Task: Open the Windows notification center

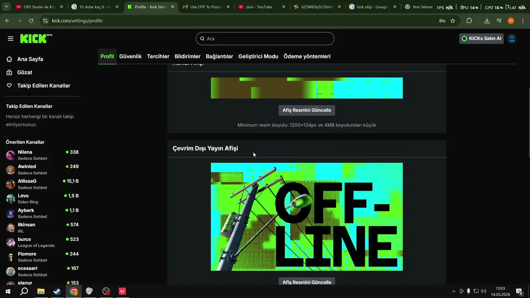Action: click(x=519, y=291)
